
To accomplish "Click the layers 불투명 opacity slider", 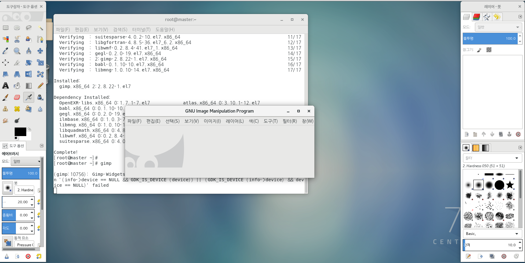I will click(490, 38).
